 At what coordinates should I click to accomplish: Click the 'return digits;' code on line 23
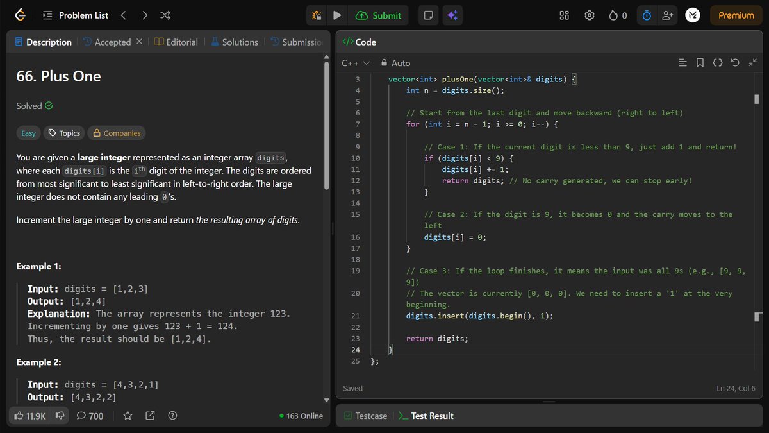point(437,339)
